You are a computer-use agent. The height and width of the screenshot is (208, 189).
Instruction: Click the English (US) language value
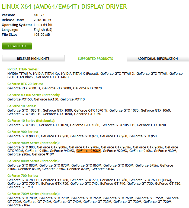click(43, 30)
